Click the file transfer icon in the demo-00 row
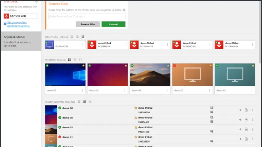 (x=246, y=110)
